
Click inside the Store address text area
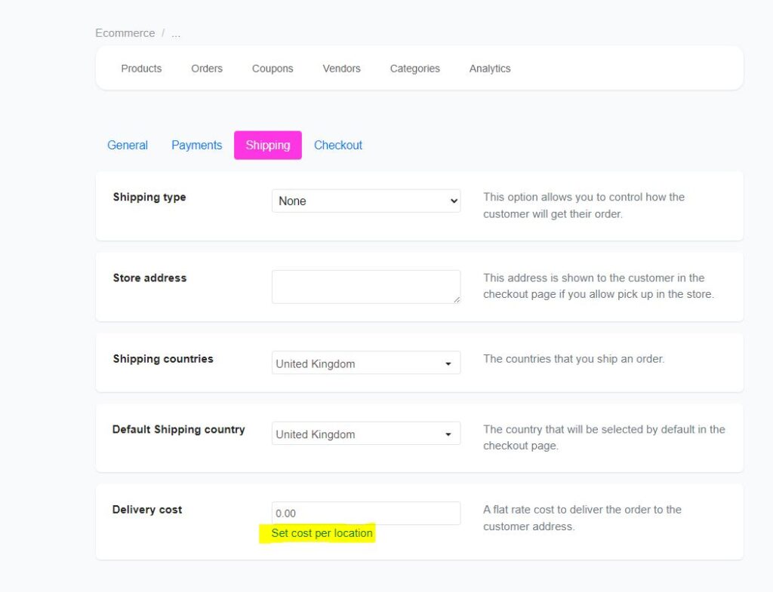click(x=366, y=287)
